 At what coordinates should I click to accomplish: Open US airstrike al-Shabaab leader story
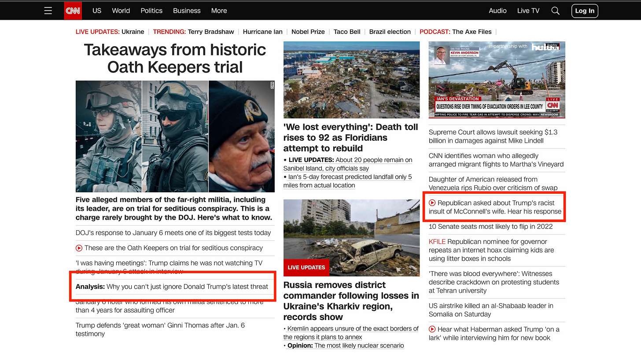point(491,310)
